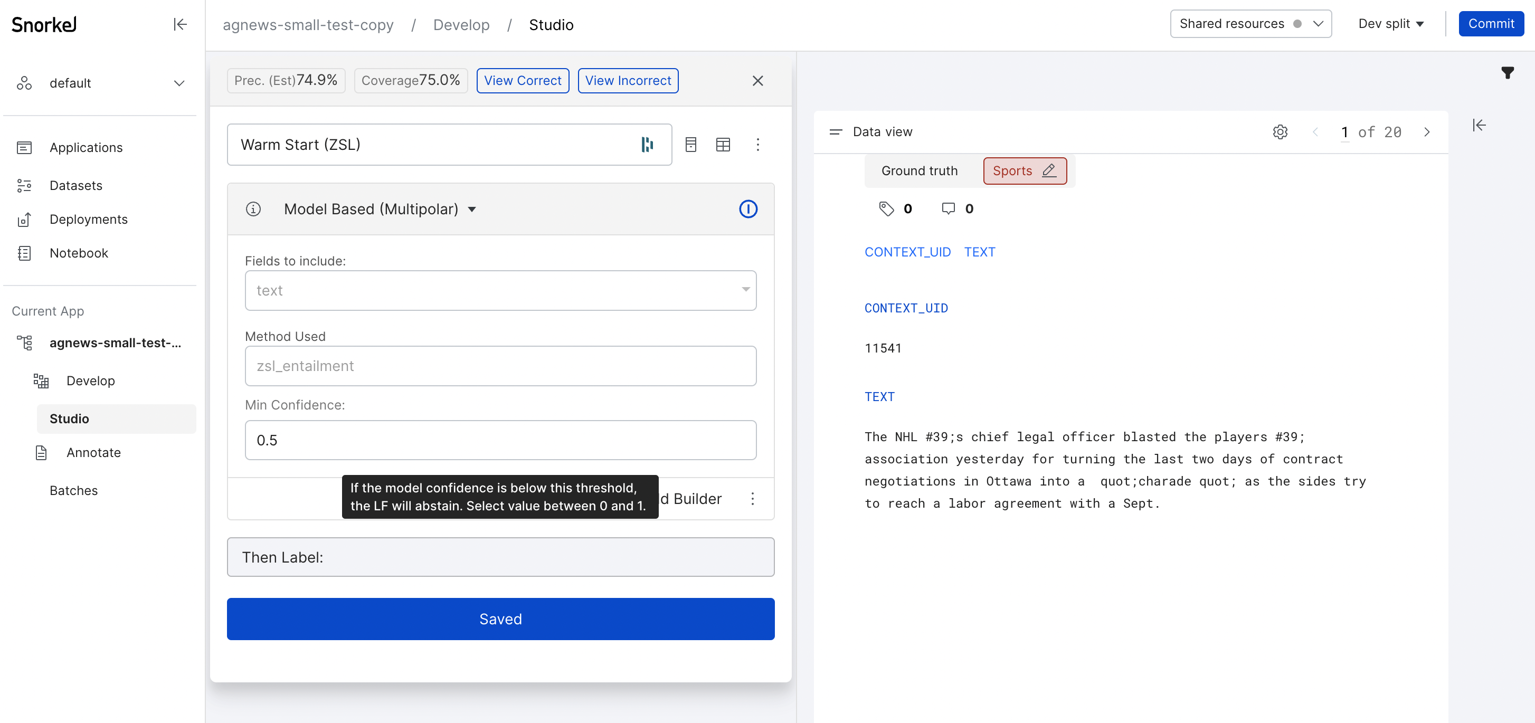Open more options beside LF name

click(757, 144)
